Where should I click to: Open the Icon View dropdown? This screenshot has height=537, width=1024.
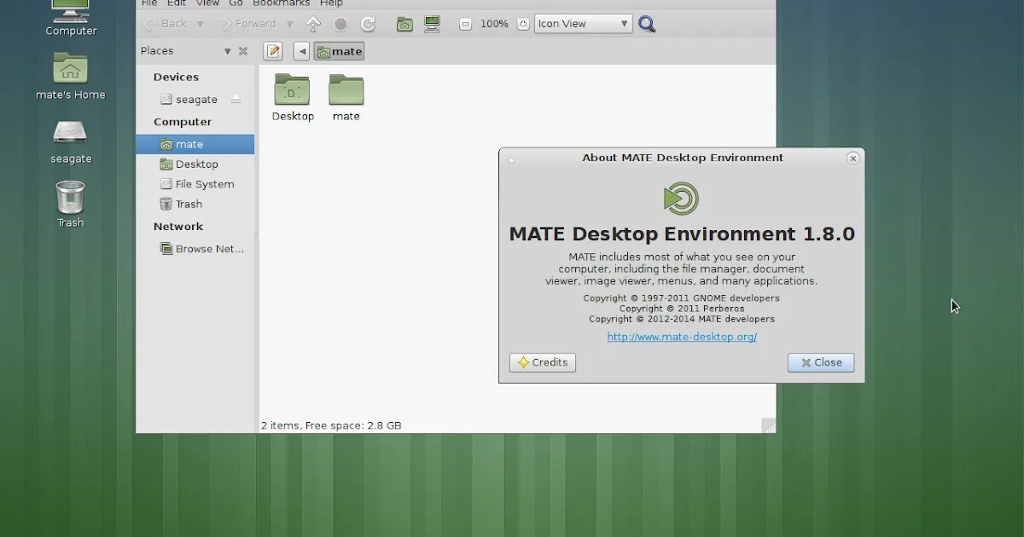pyautogui.click(x=581, y=23)
